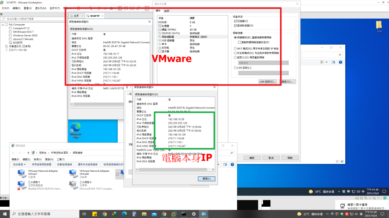The height and width of the screenshot is (218, 389).
Task: Open Microsoft Edge shortcut on VM desktop
Action: pos(76,130)
